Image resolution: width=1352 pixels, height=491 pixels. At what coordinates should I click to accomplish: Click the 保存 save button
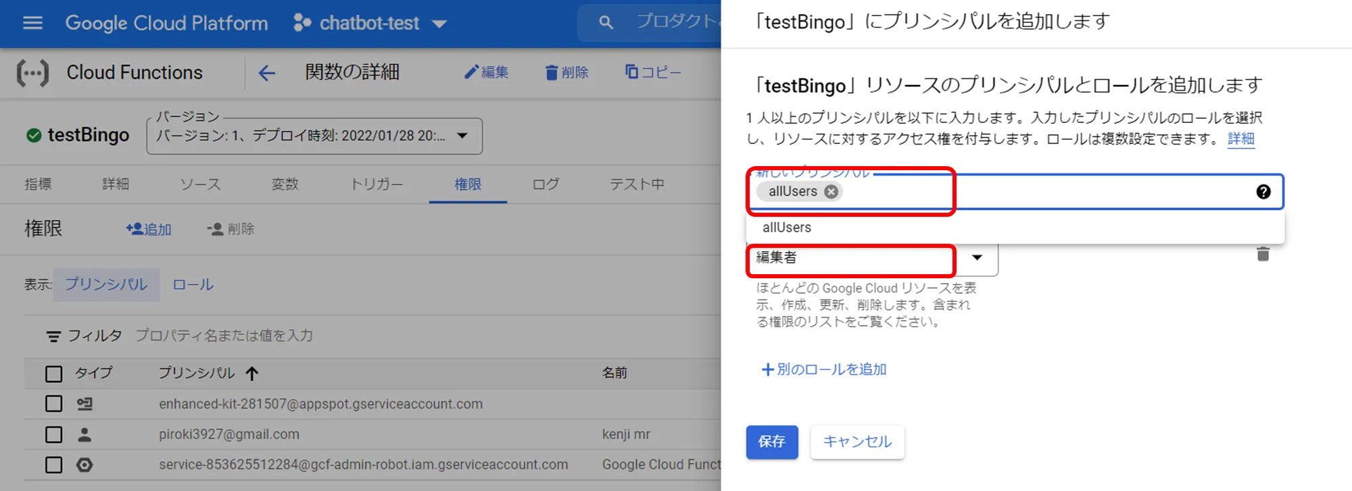click(772, 442)
